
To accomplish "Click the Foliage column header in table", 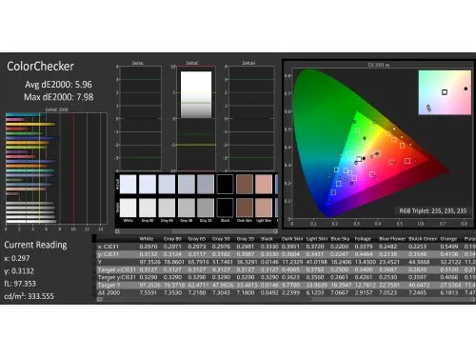I will 363,239.
